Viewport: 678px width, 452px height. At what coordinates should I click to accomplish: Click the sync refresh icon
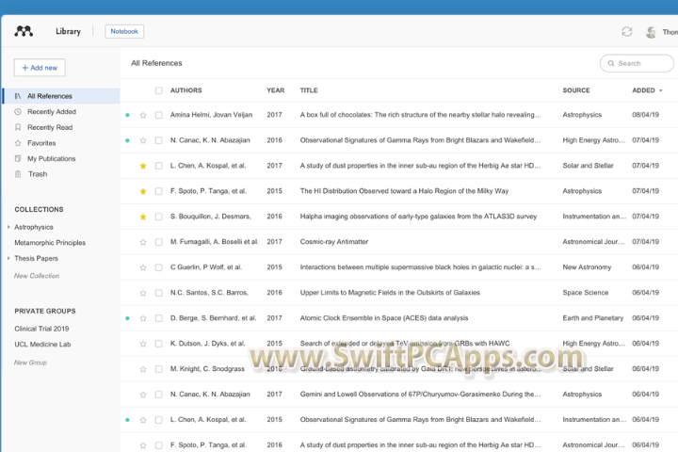626,32
